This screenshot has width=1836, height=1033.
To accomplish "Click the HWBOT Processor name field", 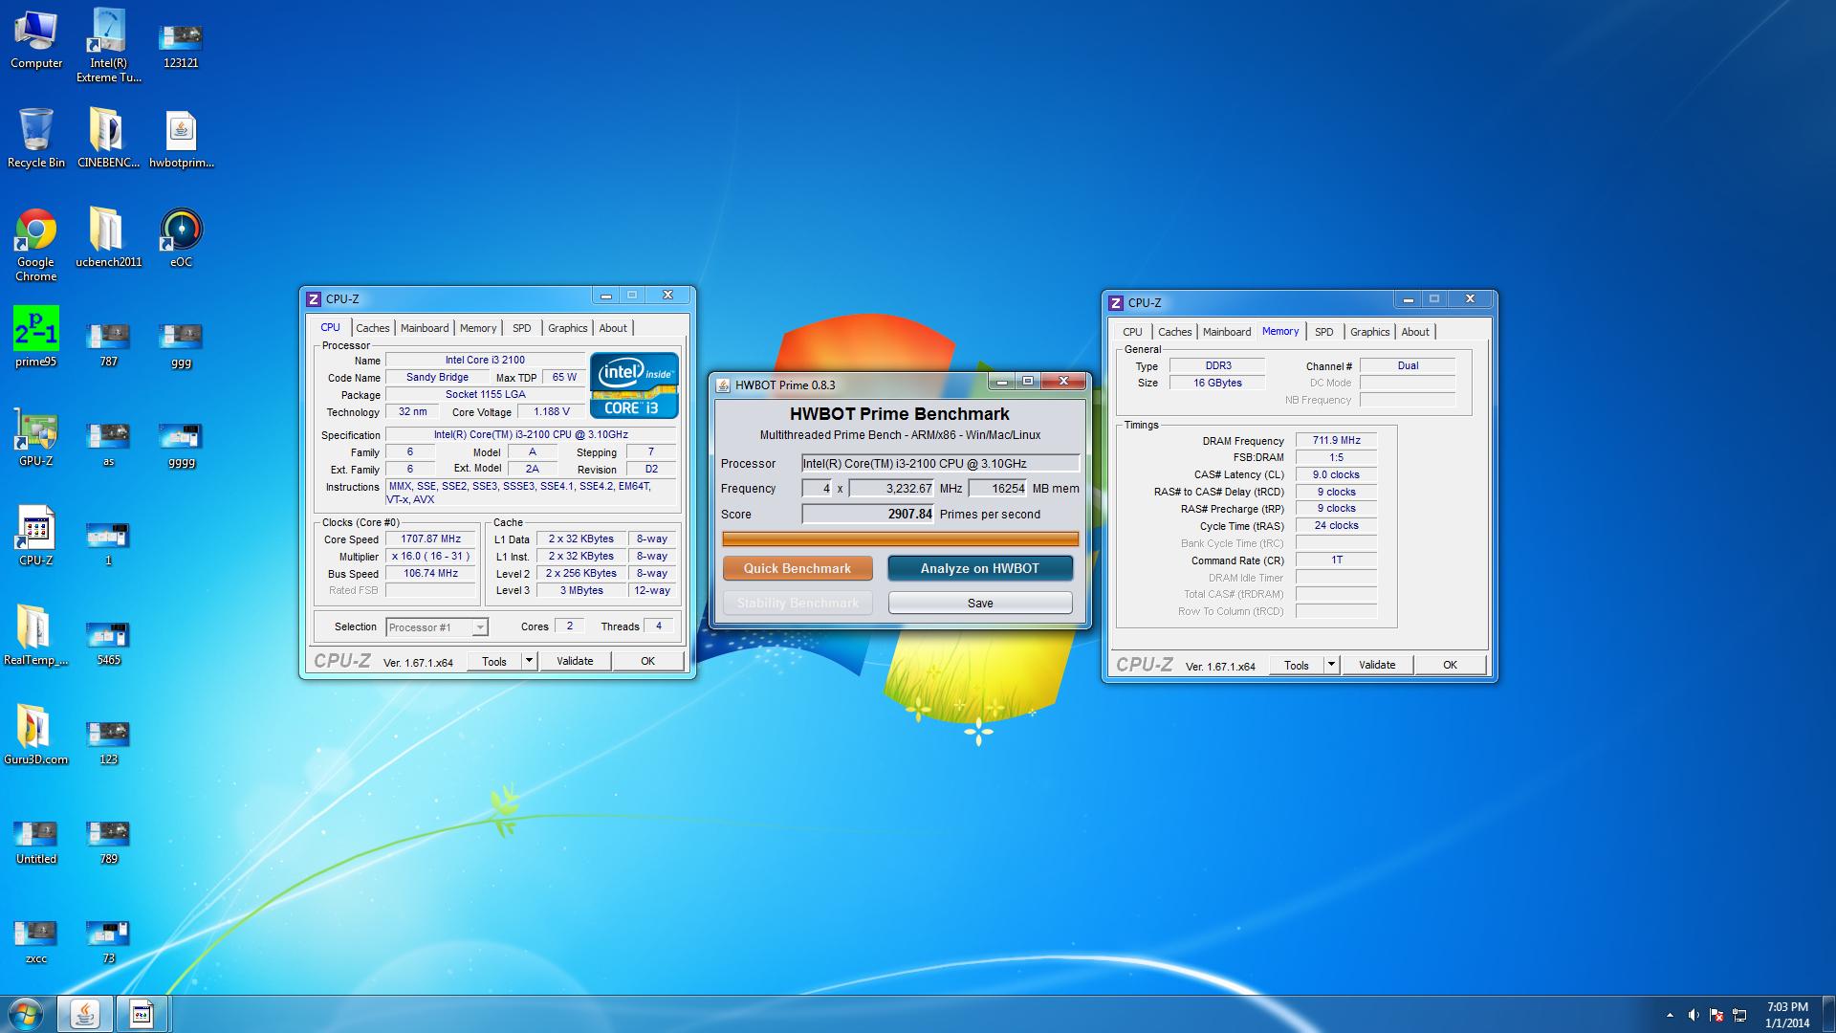I will coord(940,463).
